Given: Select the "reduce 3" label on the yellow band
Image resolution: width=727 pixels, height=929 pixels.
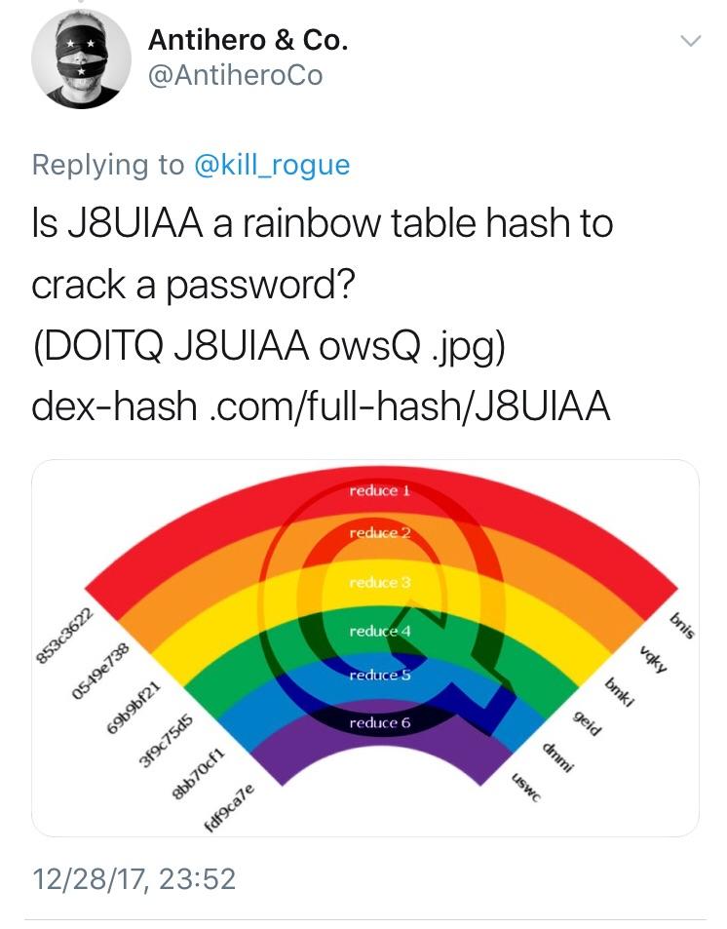Looking at the screenshot, I should (x=380, y=582).
